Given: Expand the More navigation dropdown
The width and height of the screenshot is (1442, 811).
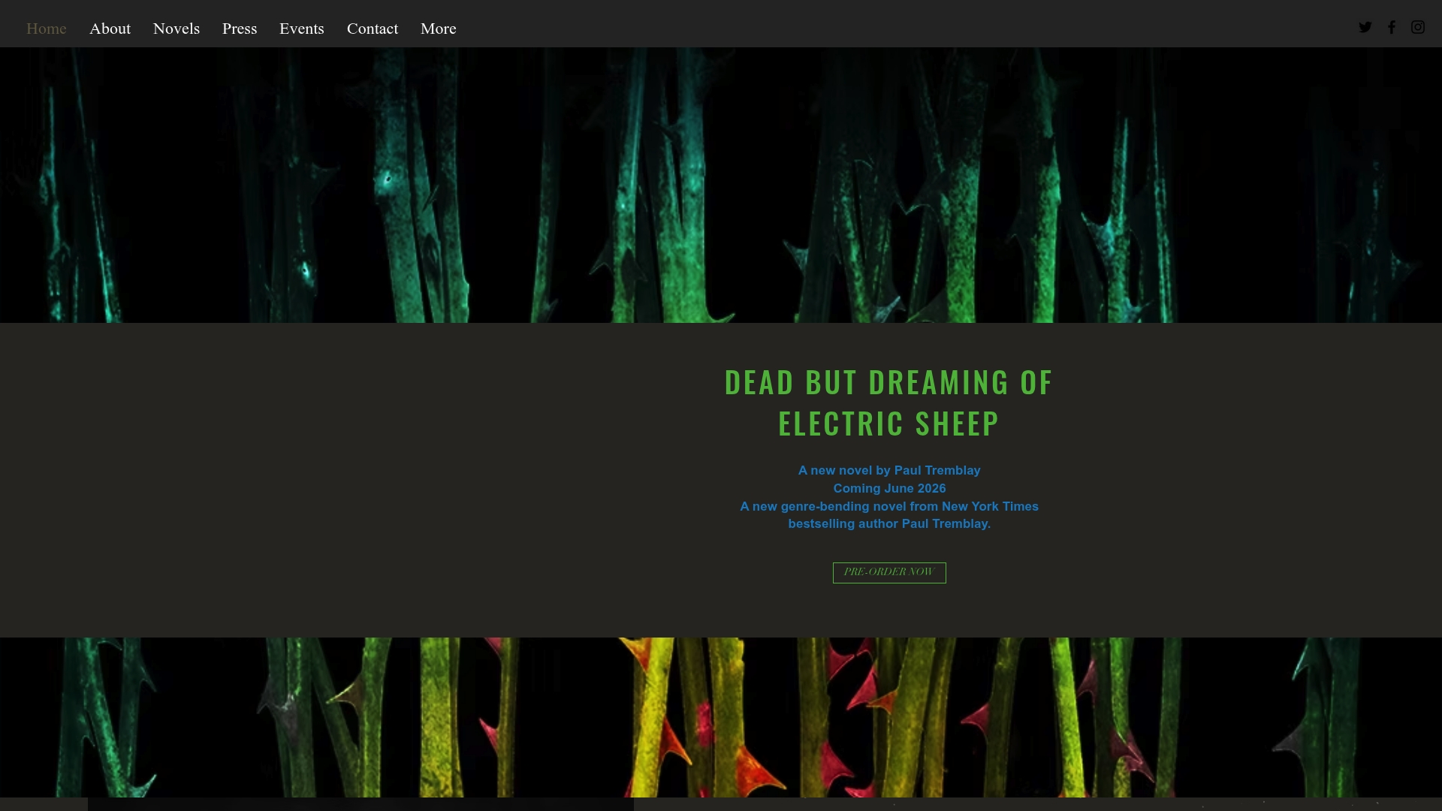Looking at the screenshot, I should (x=438, y=29).
